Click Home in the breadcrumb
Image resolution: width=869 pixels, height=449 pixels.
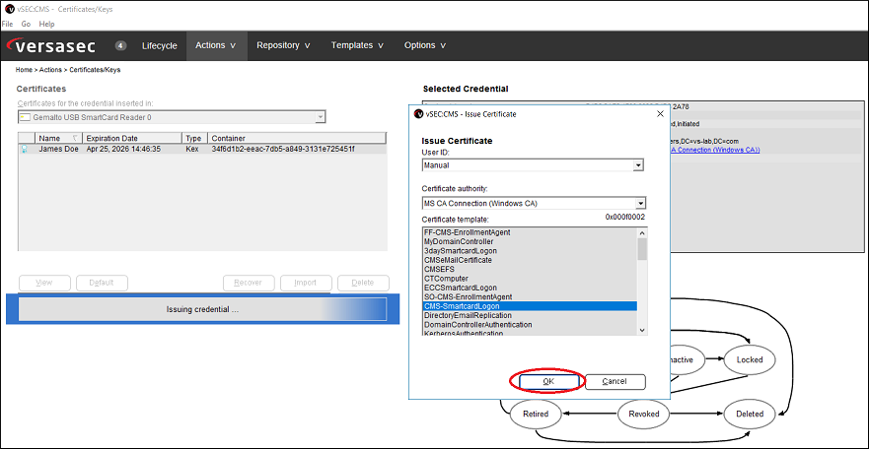click(24, 70)
